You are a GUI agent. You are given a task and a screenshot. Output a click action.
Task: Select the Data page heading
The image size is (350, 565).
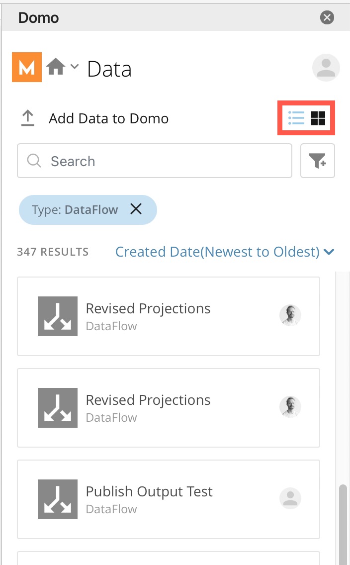(x=109, y=69)
